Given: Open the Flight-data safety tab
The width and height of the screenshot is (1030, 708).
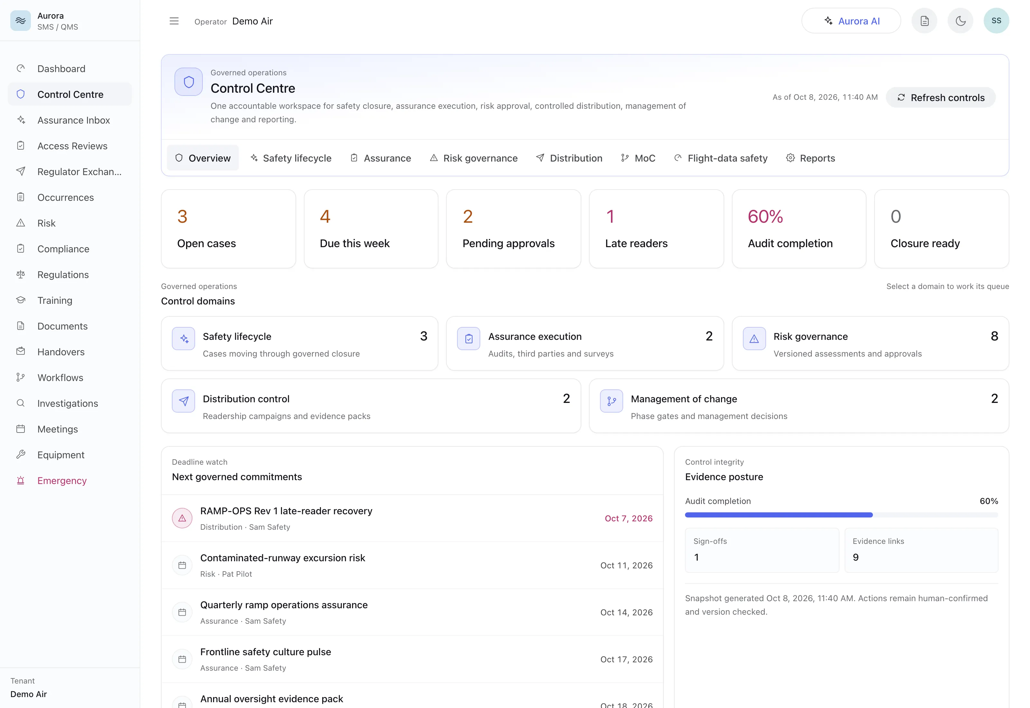Looking at the screenshot, I should [x=721, y=158].
